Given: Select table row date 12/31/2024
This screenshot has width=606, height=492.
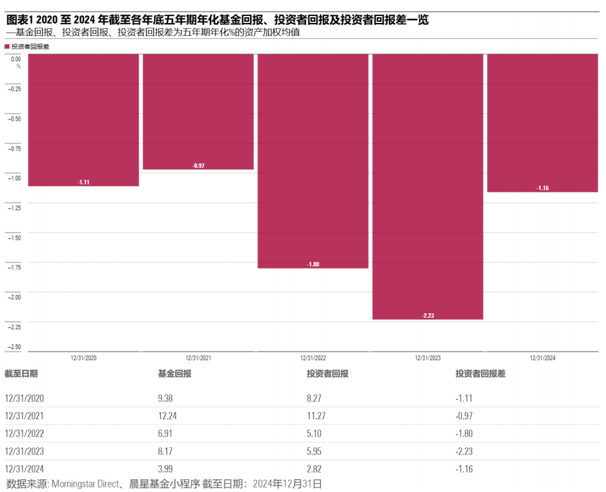Looking at the screenshot, I should coord(24,469).
